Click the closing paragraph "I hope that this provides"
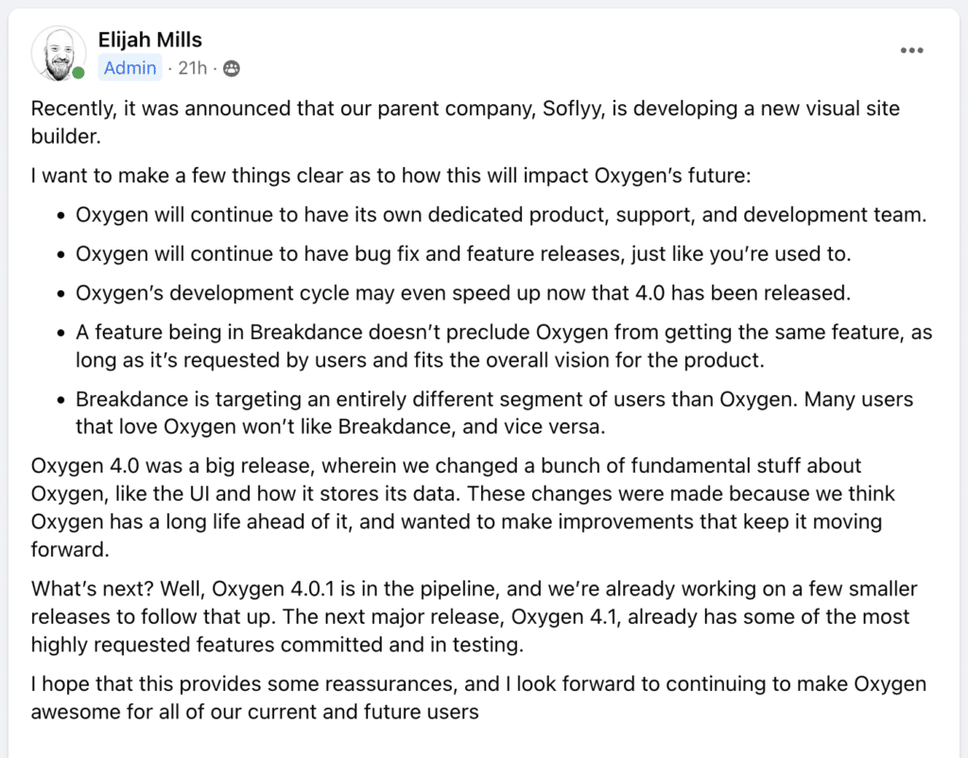Viewport: 968px width, 758px height. [478, 698]
